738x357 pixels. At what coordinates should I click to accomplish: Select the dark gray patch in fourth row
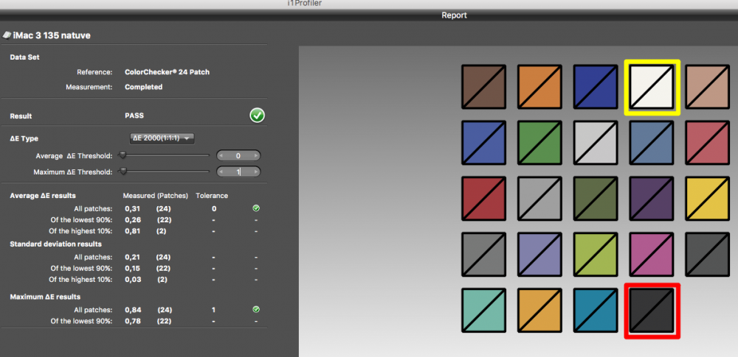tap(708, 255)
